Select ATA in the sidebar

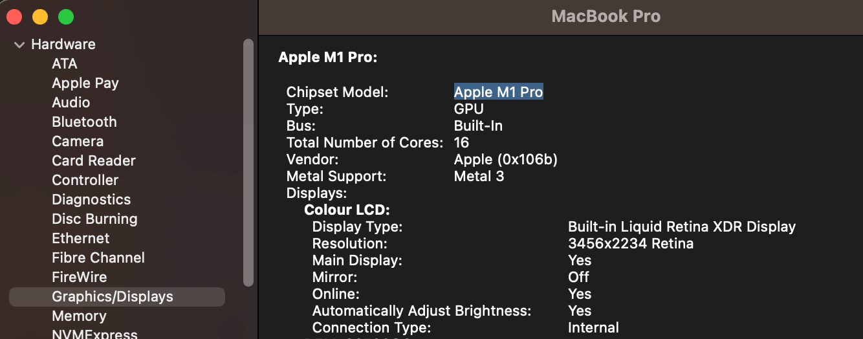(65, 63)
